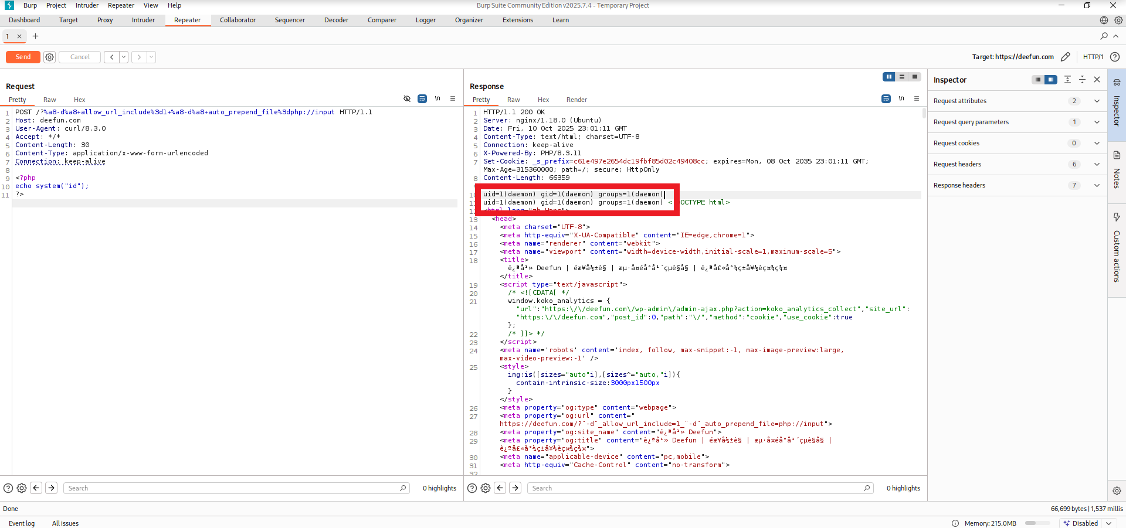Open request history forward dropdown arrow
1126x528 pixels.
[x=151, y=57]
